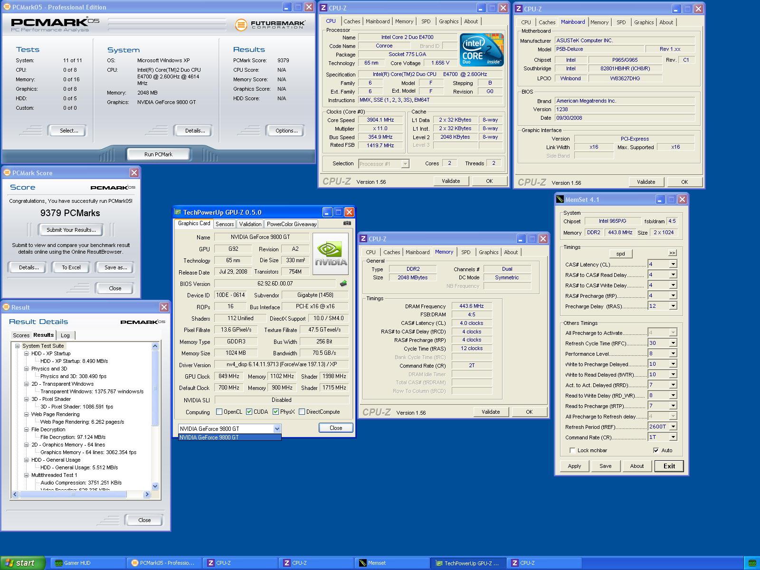The image size is (760, 570).
Task: Switch to Scores tab in Result window
Action: coord(21,335)
